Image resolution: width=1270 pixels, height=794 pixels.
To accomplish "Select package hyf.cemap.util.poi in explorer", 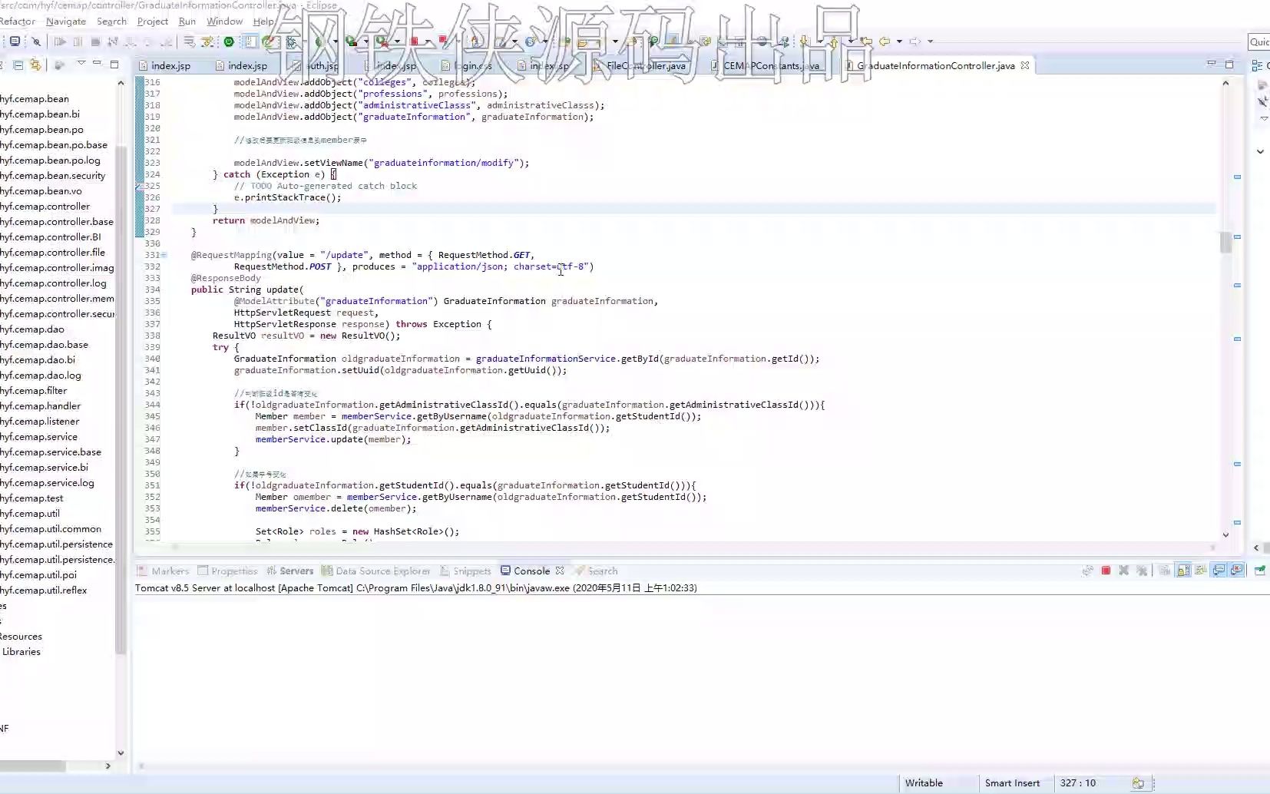I will (x=38, y=575).
